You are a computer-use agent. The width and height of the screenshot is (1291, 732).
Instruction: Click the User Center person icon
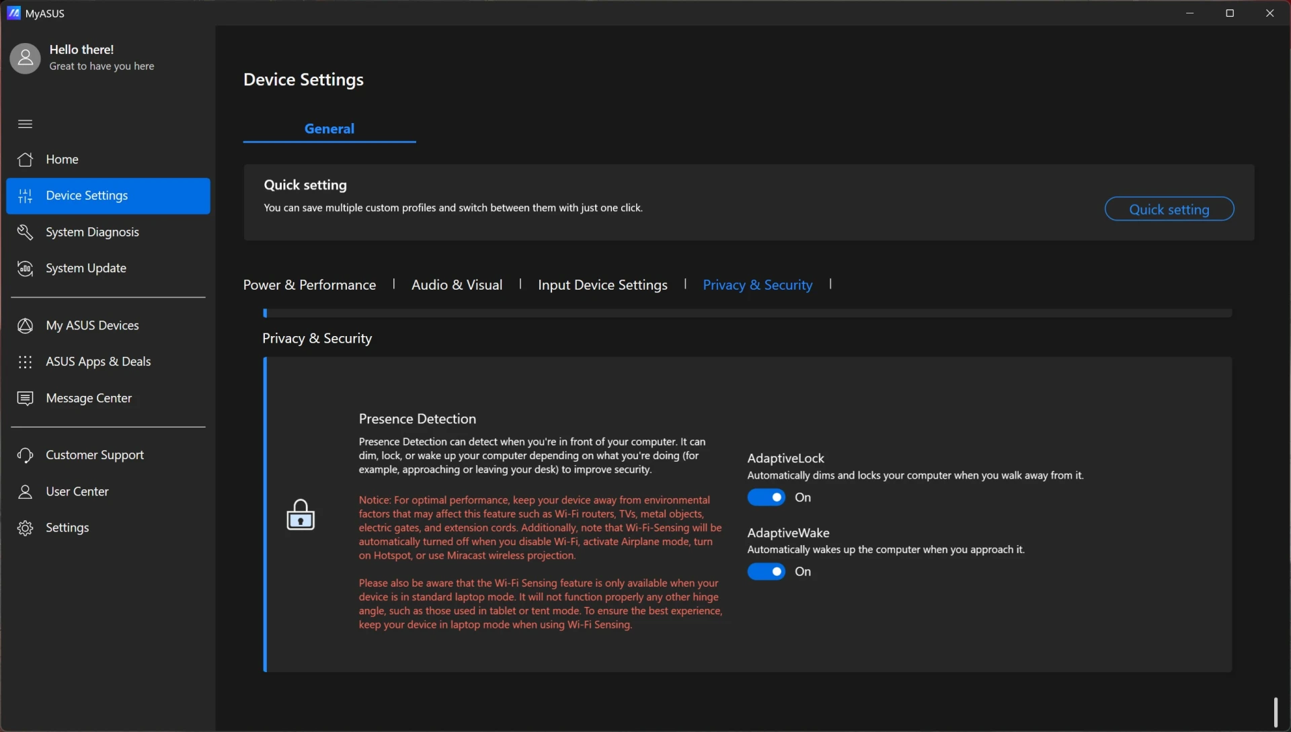26,492
